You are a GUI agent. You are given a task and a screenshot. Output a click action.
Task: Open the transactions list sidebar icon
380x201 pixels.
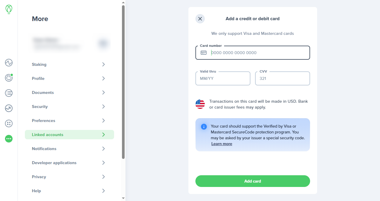click(9, 93)
